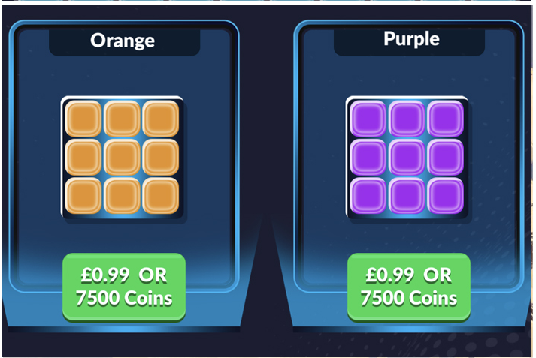Buy the Orange theme for £0.99 or 7500 Coins
This screenshot has width=536, height=358.
(124, 287)
